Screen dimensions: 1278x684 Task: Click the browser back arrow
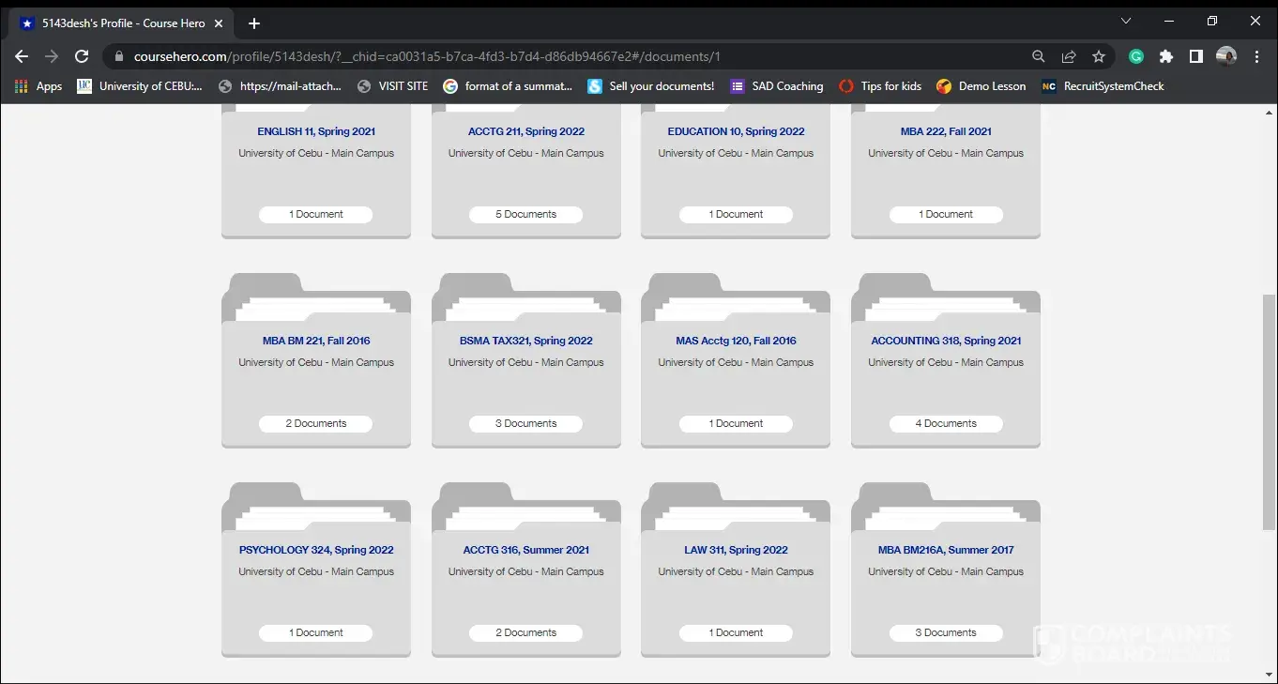(x=22, y=56)
